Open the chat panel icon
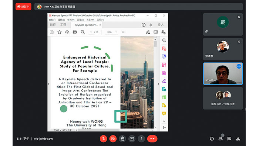259x146 pixels. (x=229, y=139)
